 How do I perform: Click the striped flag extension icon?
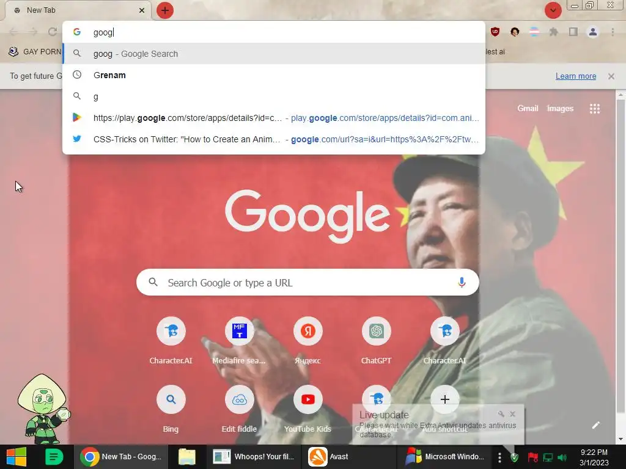534,32
